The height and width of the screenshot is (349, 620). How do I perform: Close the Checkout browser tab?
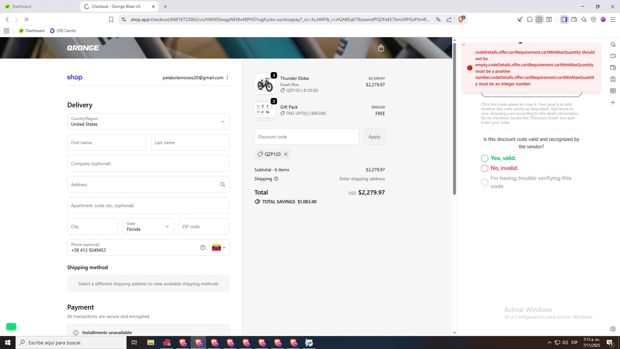pyautogui.click(x=153, y=7)
